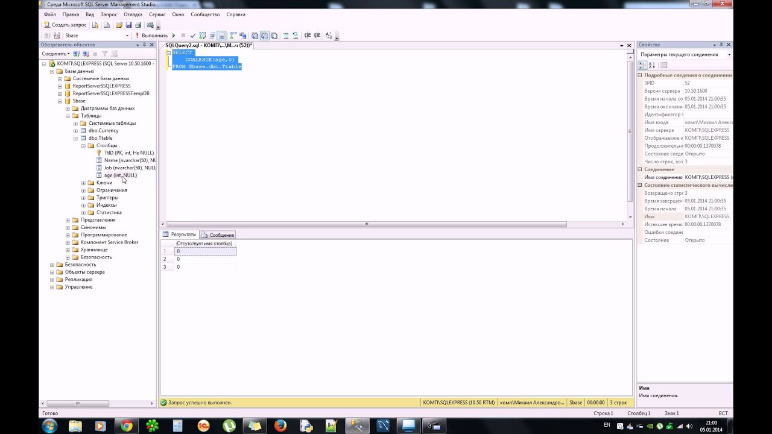Collapse the Базы данных tree node
Viewport: 772px width, 434px height.
[x=52, y=71]
